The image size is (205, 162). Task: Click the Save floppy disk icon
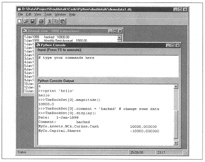[x=33, y=21]
